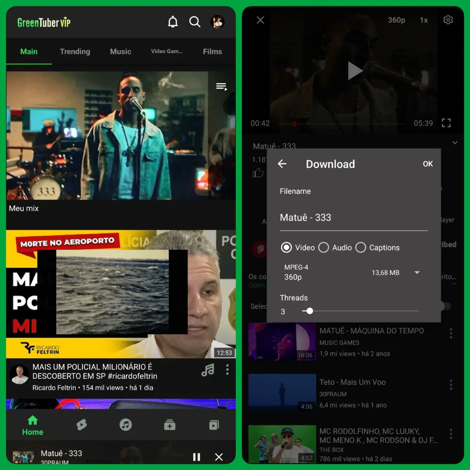This screenshot has width=470, height=470.
Task: Switch to the Music tab
Action: 121,51
